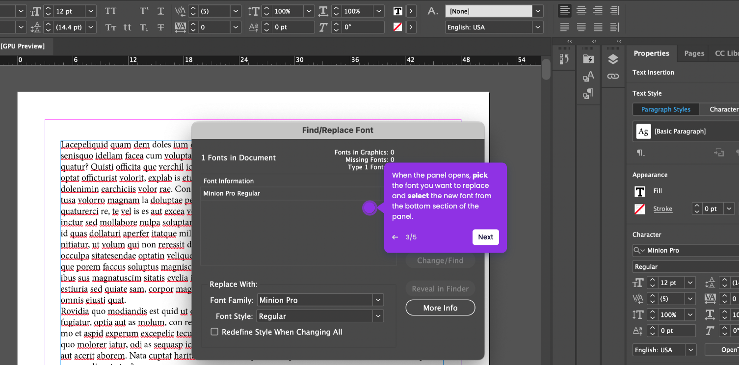Toggle Underline formatting
This screenshot has height=365, width=739.
[x=160, y=11]
